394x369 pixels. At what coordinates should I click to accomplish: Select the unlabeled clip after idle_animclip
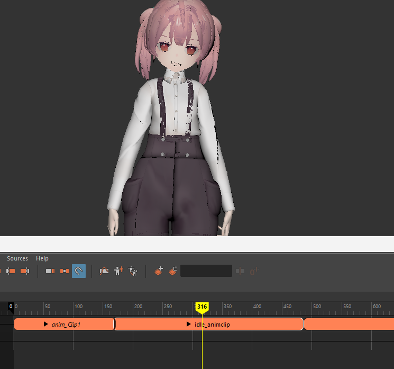pyautogui.click(x=349, y=324)
